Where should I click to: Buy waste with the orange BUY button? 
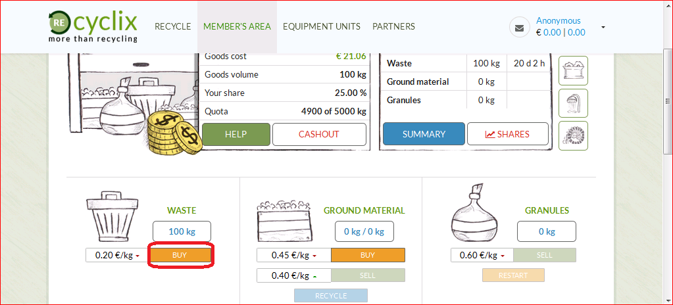coord(180,255)
